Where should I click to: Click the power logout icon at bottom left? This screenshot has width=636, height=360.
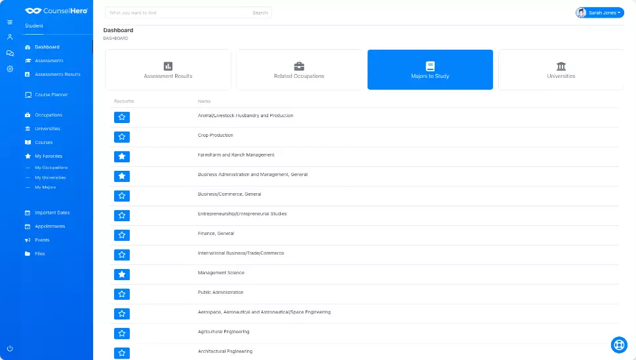point(10,348)
